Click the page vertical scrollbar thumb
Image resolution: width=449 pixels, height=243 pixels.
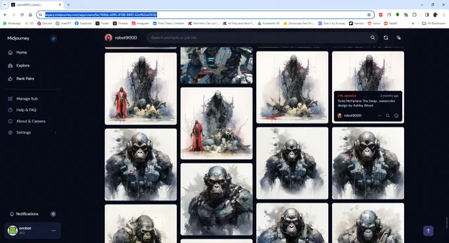[446, 223]
